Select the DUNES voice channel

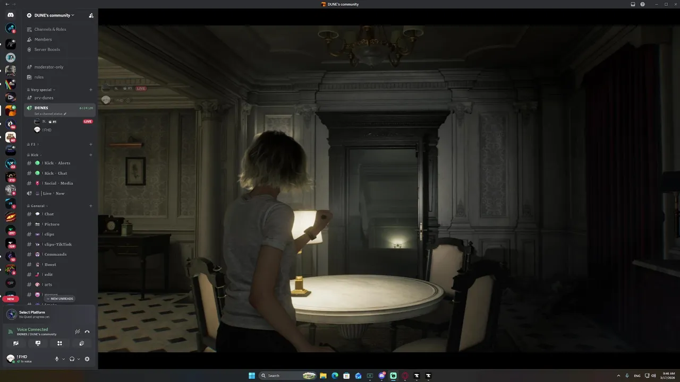(x=59, y=110)
